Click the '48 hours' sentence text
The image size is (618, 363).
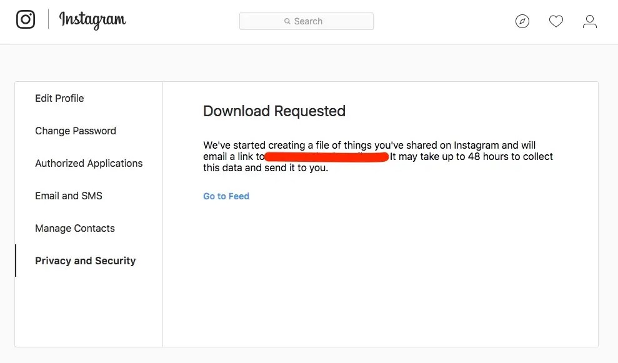(471, 156)
